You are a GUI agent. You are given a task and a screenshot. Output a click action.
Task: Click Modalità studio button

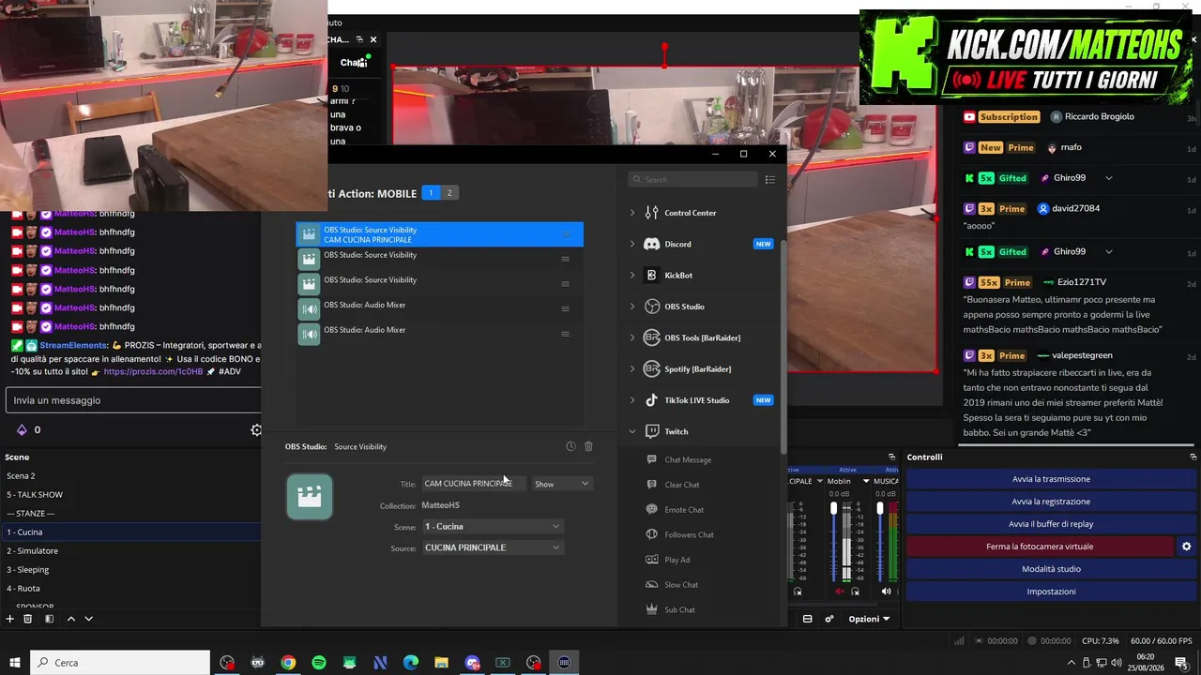[1051, 569]
